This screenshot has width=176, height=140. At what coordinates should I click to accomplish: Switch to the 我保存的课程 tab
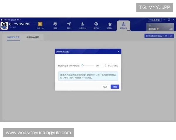(33, 37)
